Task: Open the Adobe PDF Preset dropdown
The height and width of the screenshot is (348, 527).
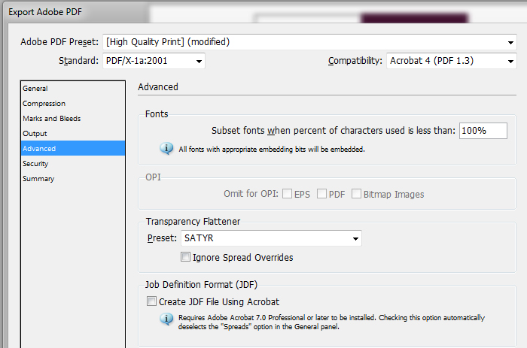Action: [309, 42]
